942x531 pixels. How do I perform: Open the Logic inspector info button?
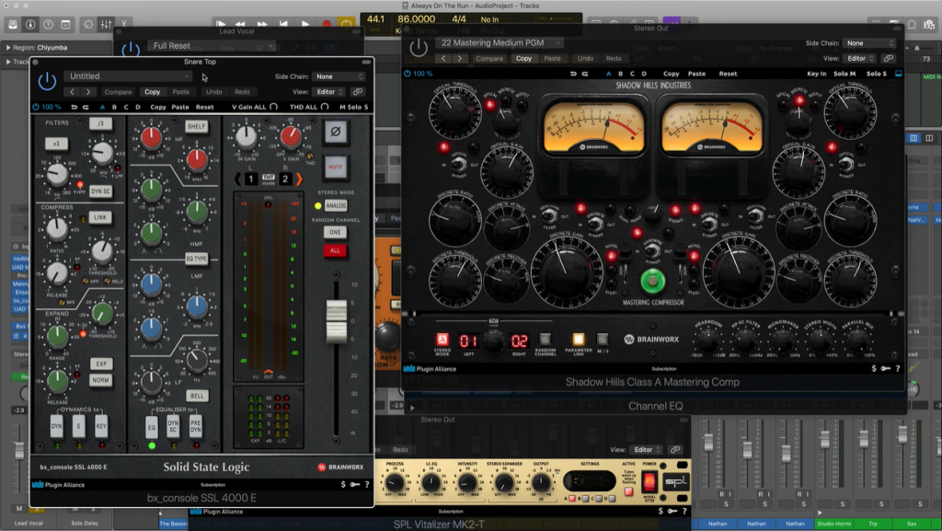(30, 25)
